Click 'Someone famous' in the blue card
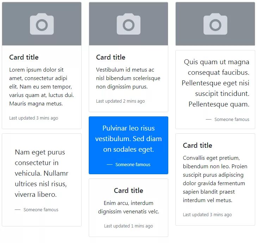The height and width of the screenshot is (243, 257). [133, 164]
